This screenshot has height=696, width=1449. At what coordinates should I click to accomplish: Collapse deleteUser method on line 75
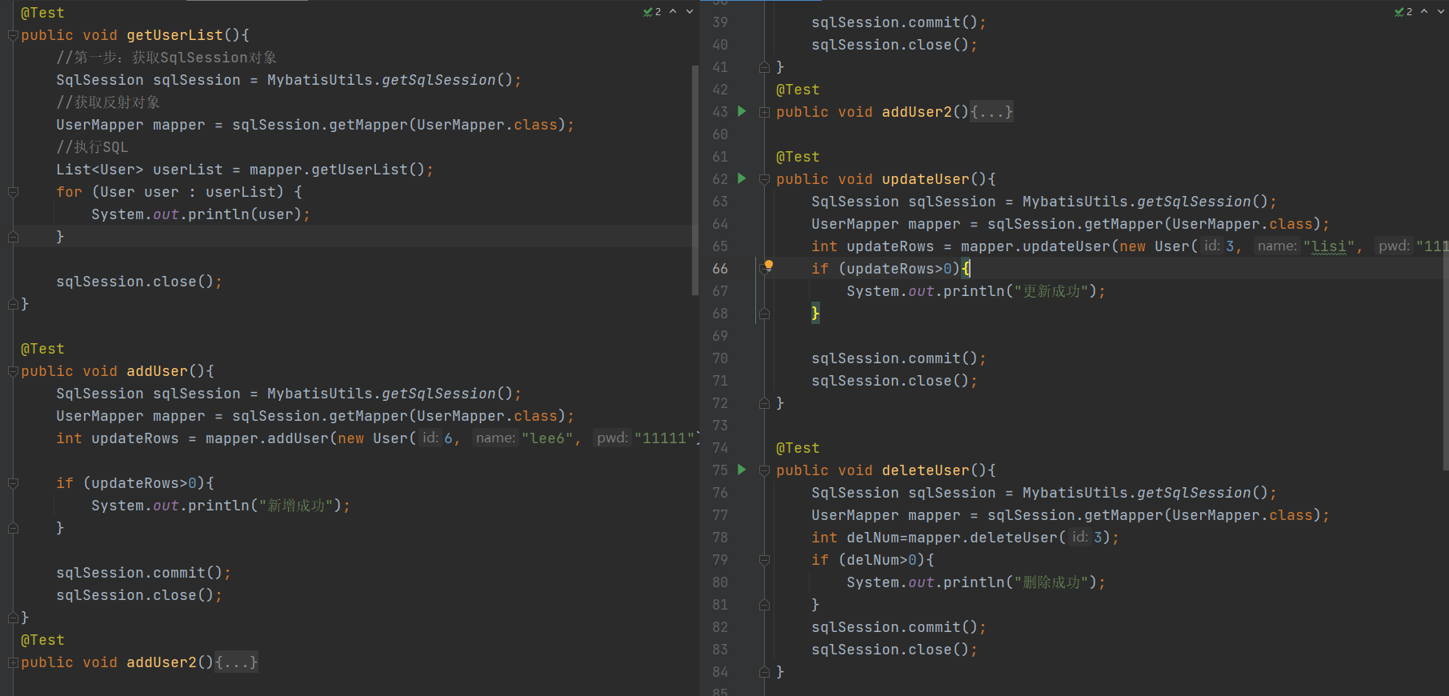pyautogui.click(x=764, y=470)
